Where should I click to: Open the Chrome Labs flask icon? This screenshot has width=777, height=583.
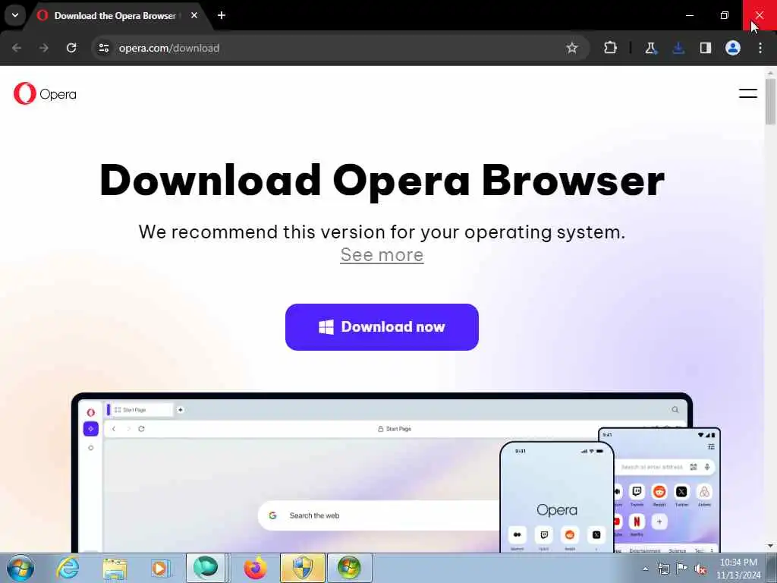coord(650,48)
